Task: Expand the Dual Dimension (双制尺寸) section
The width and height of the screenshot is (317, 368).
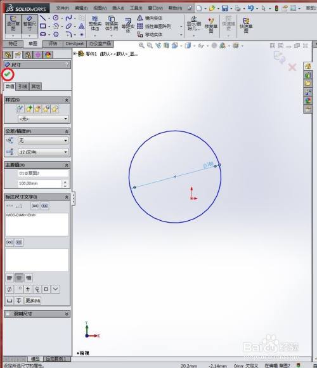Action: click(x=67, y=313)
